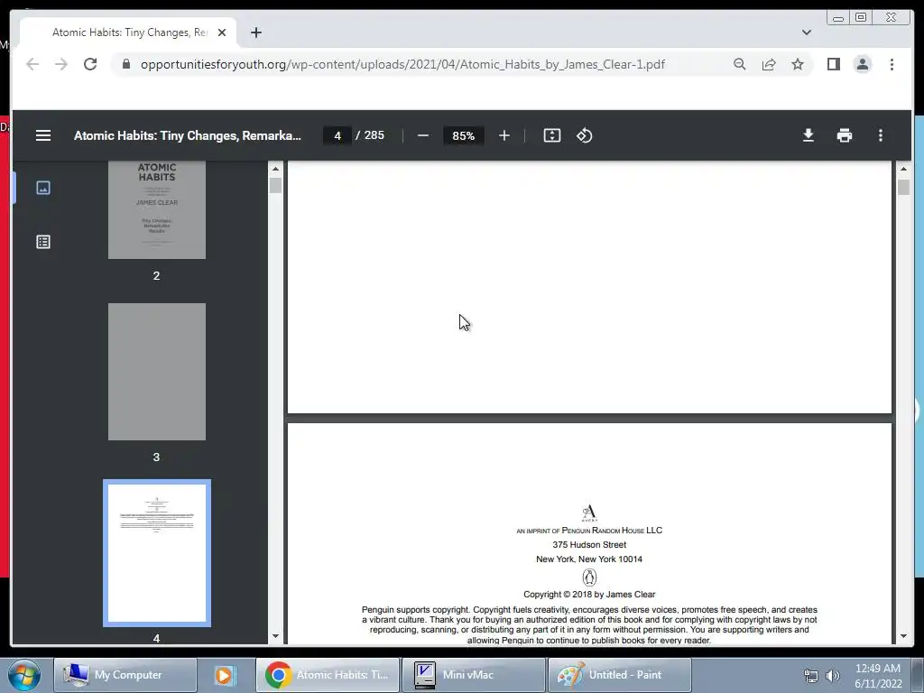Screen dimensions: 924x693
Task: Rotate the PDF counterclockwise
Action: pos(584,135)
